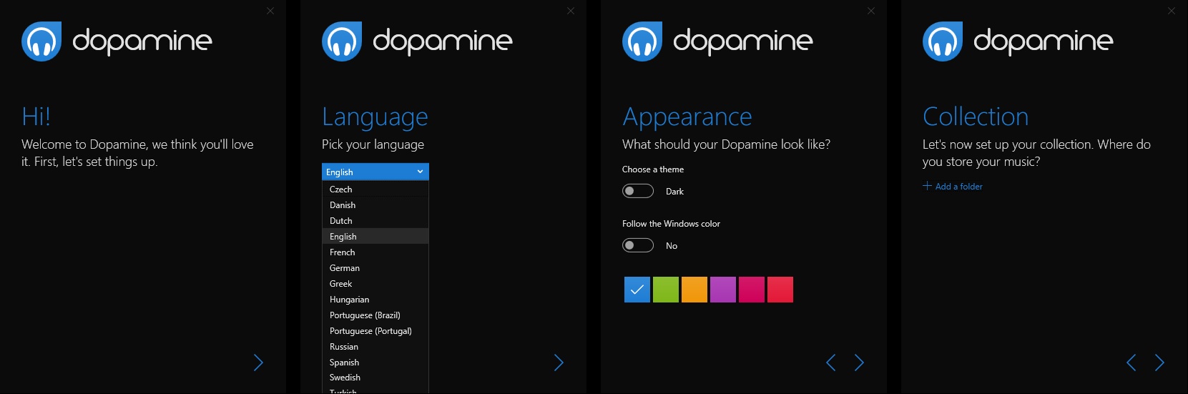The width and height of the screenshot is (1188, 394).
Task: Select Russian from language list
Action: coord(375,347)
